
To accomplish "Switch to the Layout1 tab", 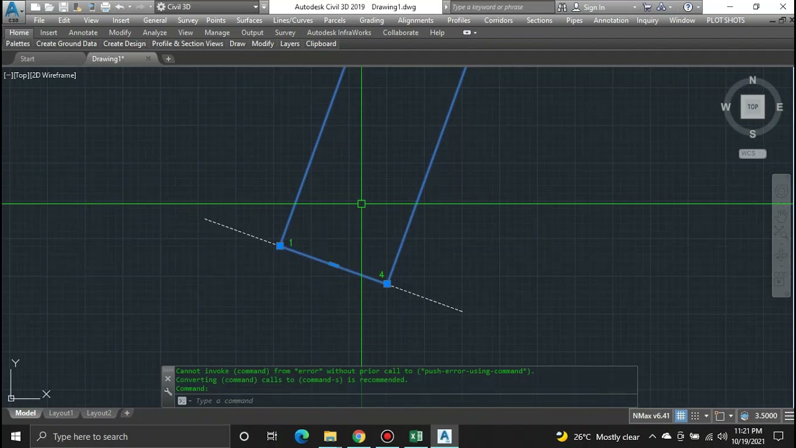I will 61,413.
